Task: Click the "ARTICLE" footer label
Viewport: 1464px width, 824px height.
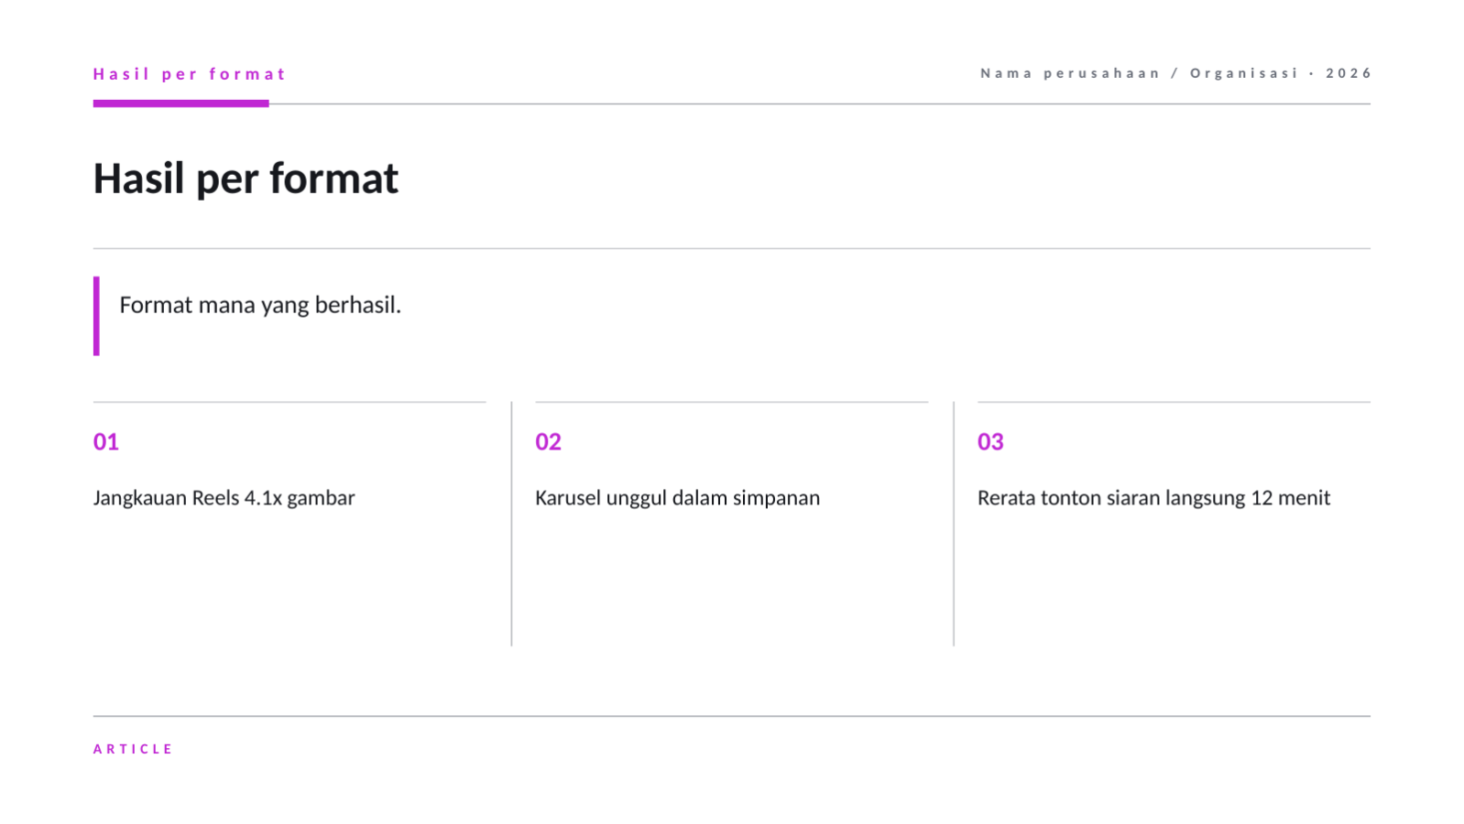Action: click(x=133, y=749)
